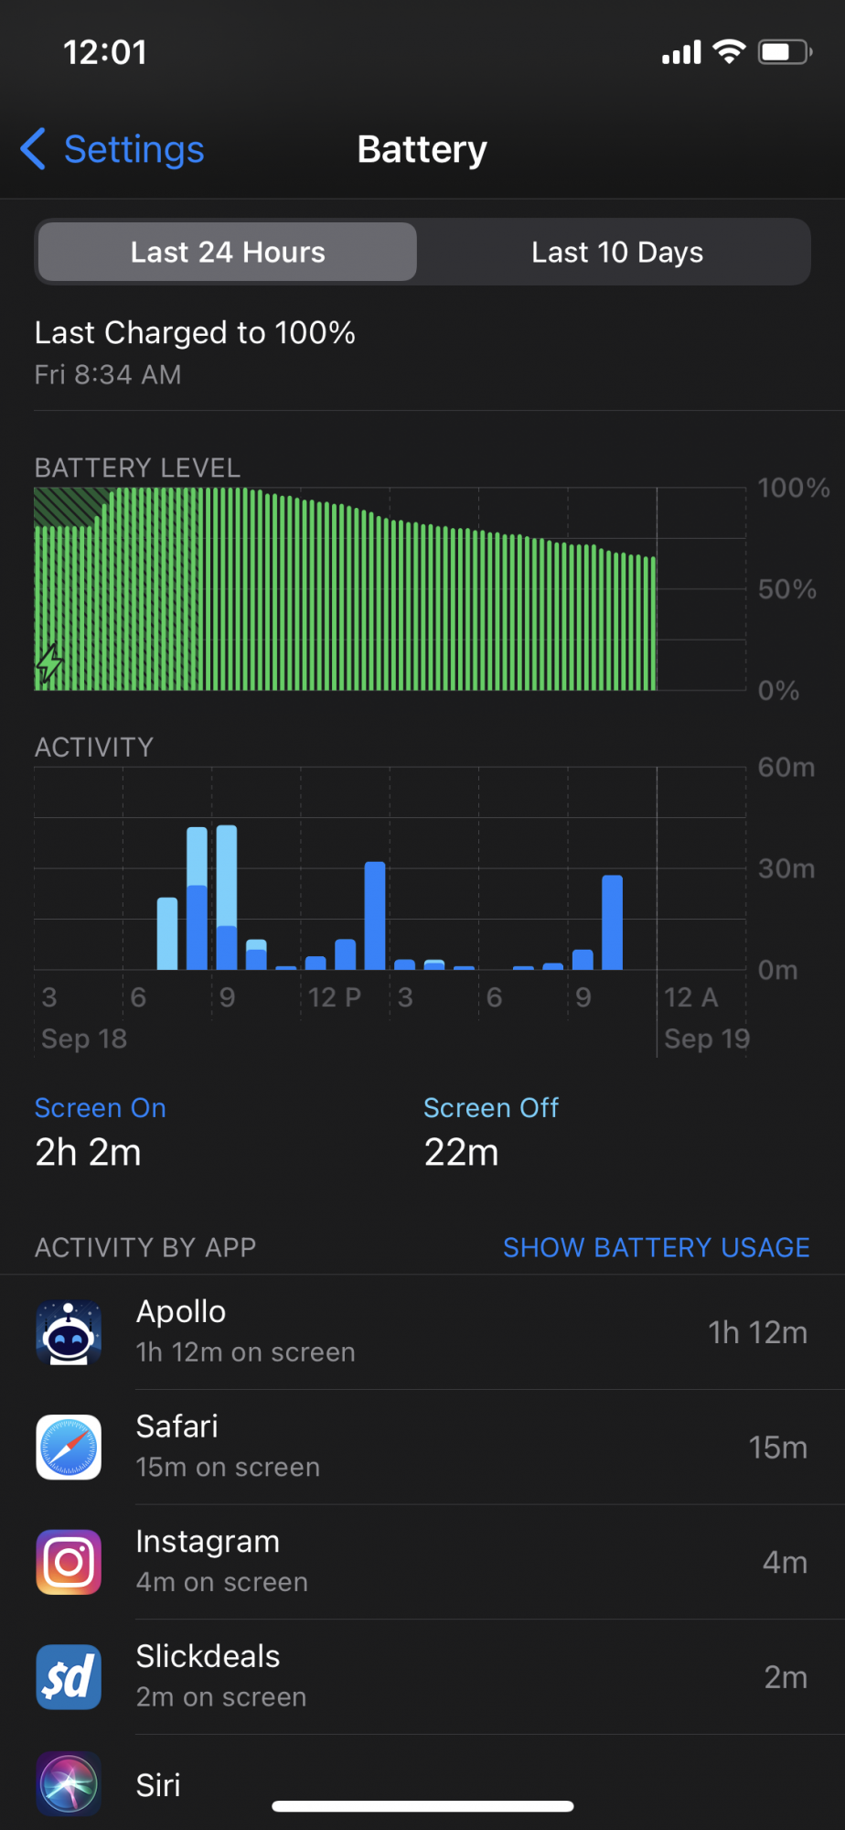Screen dimensions: 845x1830
Task: Tap the Instagram app icon
Action: pyautogui.click(x=69, y=1562)
